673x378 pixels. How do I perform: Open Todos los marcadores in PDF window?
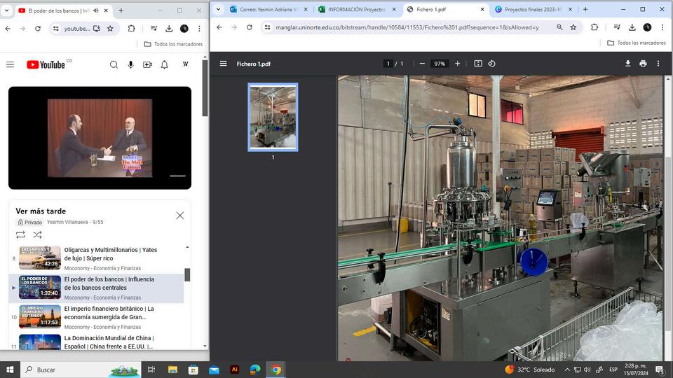637,43
